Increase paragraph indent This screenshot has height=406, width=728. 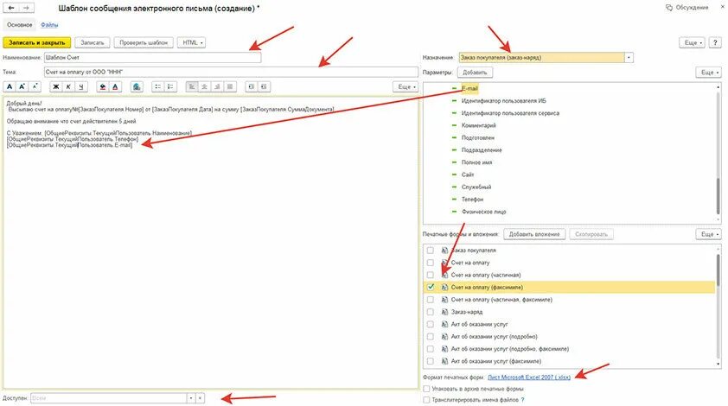pyautogui.click(x=252, y=86)
